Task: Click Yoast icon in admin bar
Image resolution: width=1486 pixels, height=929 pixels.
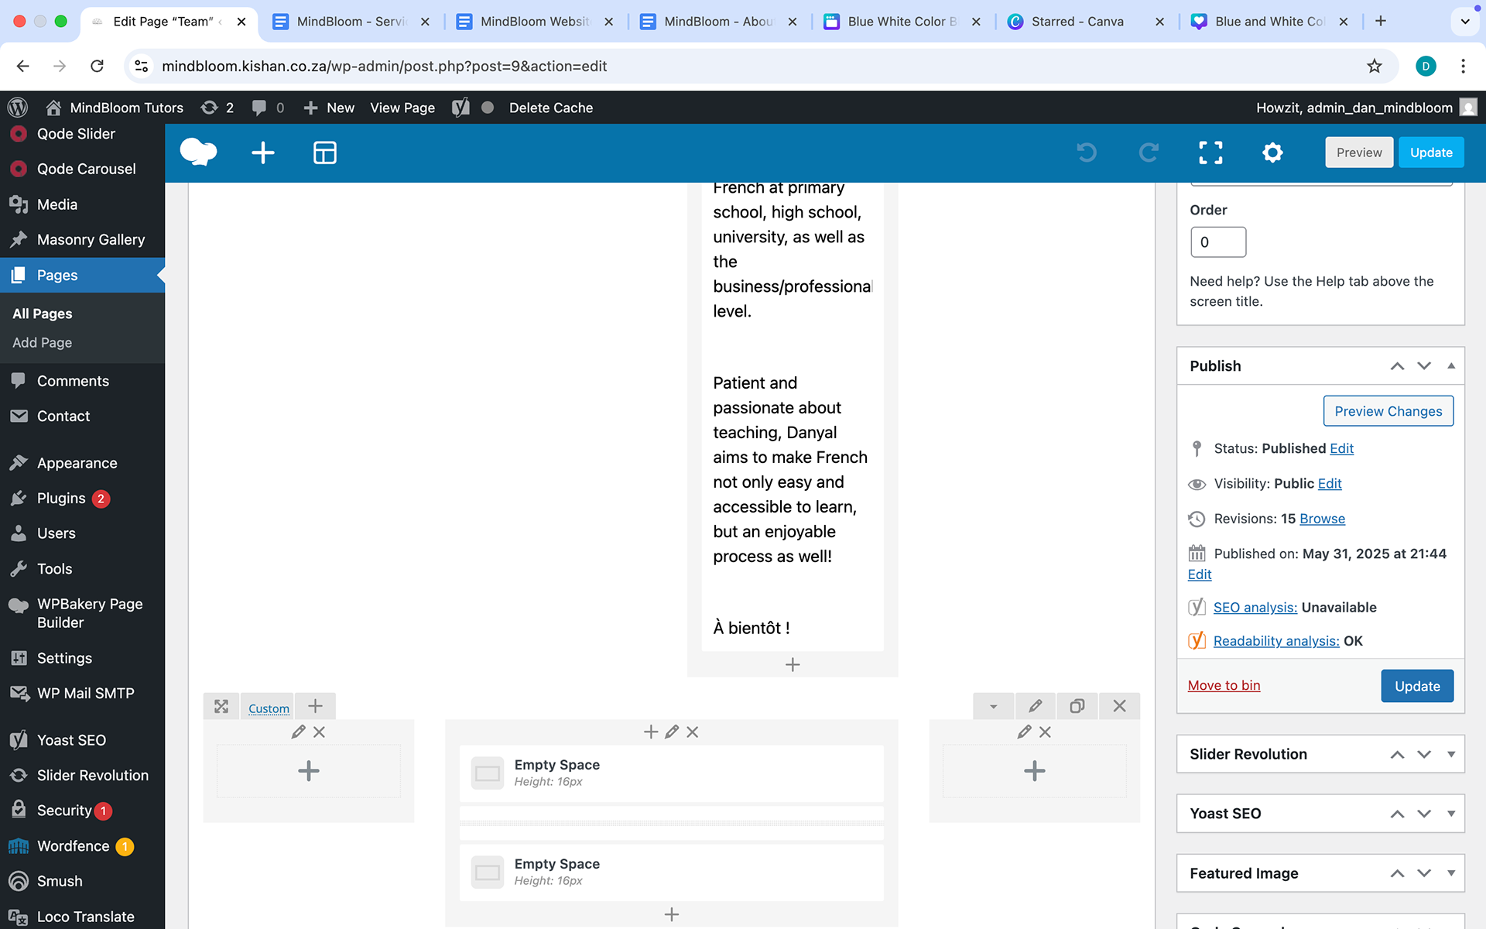Action: tap(461, 108)
